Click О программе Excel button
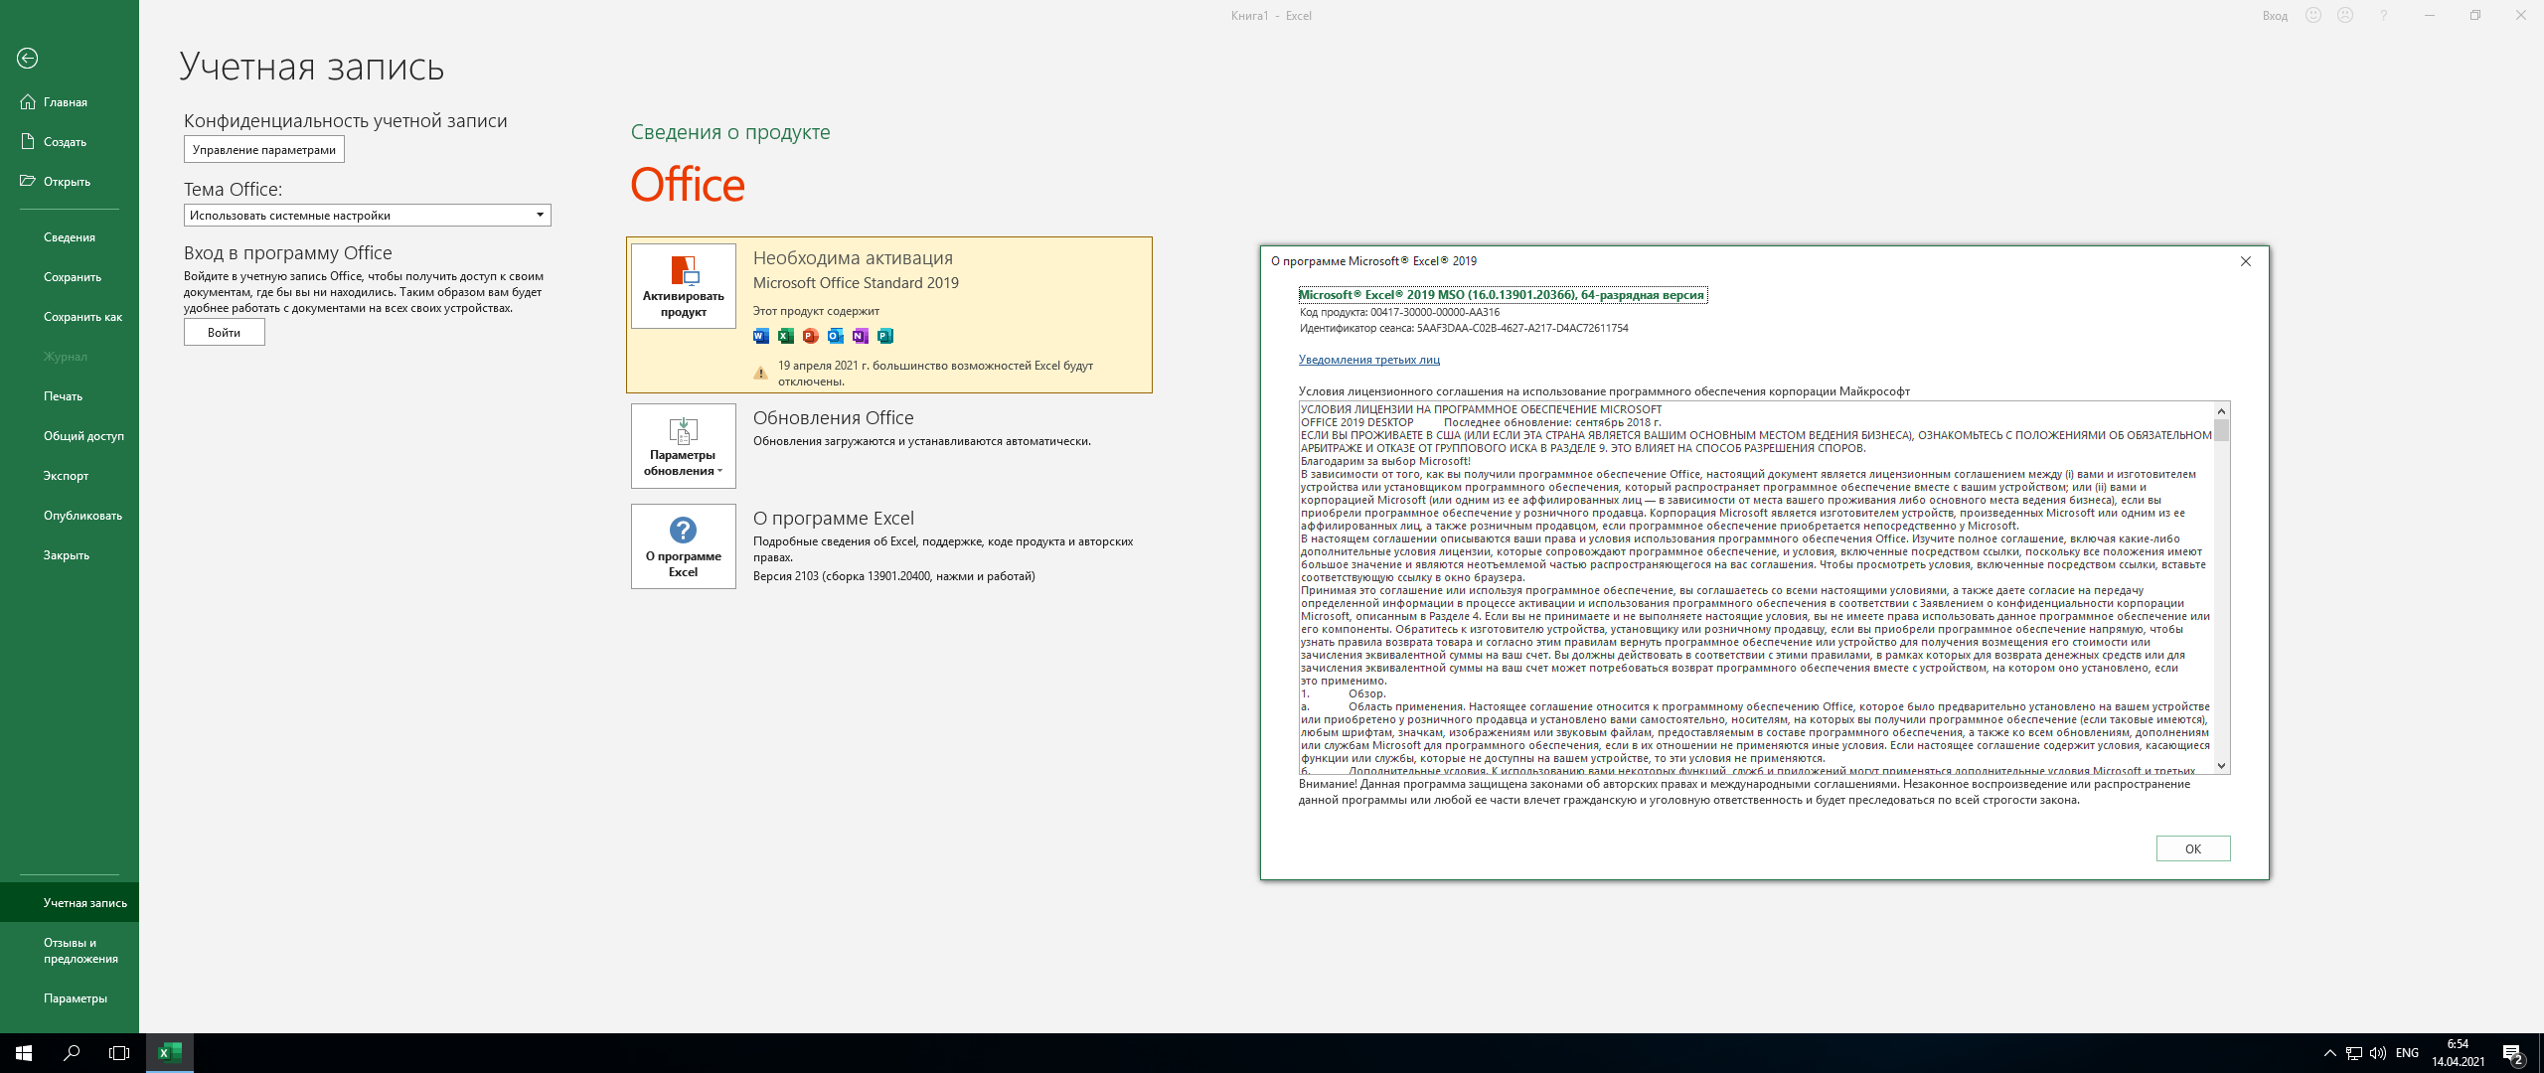Screen dimensions: 2544x1073 click(x=684, y=546)
